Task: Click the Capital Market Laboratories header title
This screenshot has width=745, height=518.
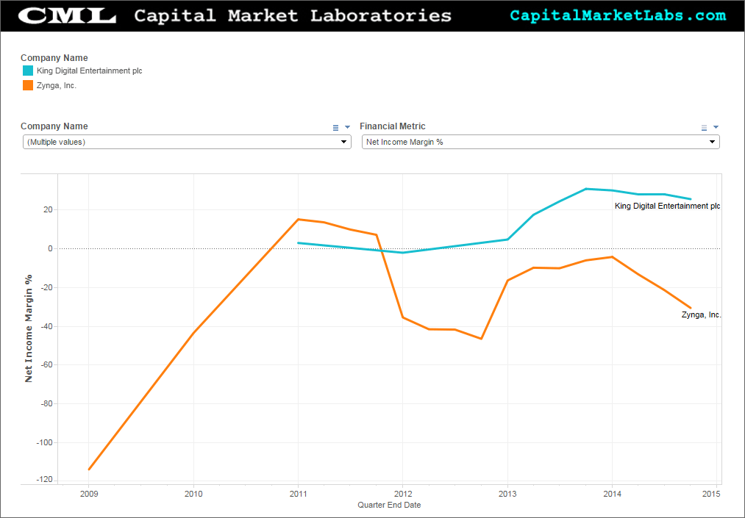Action: point(293,15)
